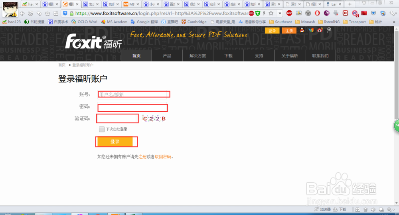Open the MS Academ bookmark
The height and width of the screenshot is (215, 399).
click(114, 22)
